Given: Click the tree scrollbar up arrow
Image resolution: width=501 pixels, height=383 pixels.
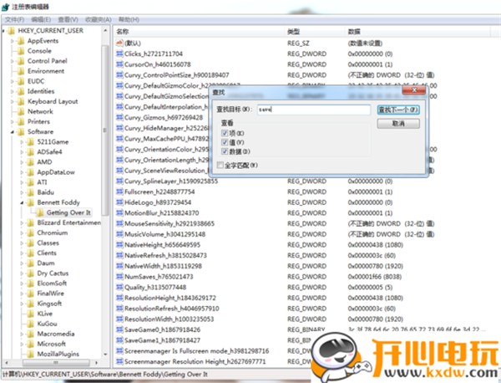Looking at the screenshot, I should coord(105,30).
